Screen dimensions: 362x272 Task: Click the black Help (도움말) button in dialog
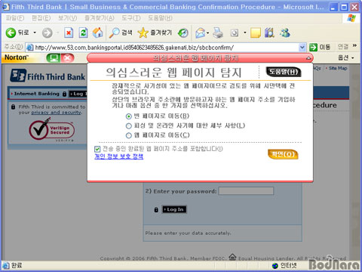click(284, 72)
